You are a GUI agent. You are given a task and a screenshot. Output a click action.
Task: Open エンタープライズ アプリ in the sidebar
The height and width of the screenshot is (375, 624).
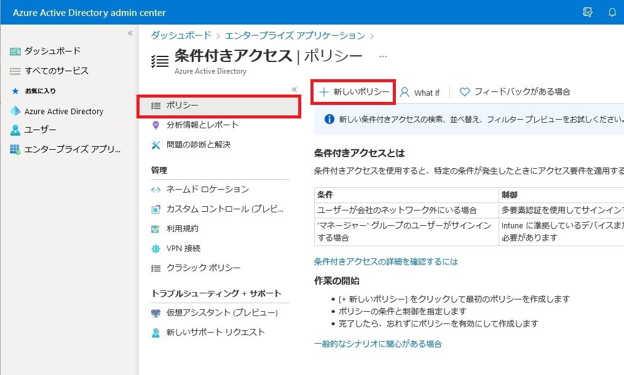click(x=73, y=149)
